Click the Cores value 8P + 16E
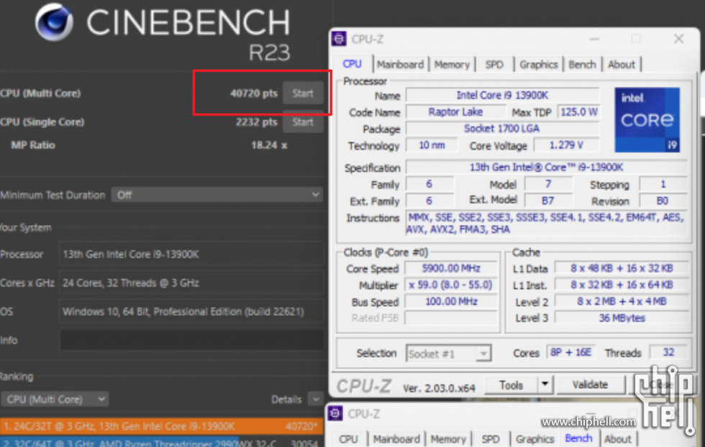 (x=570, y=352)
